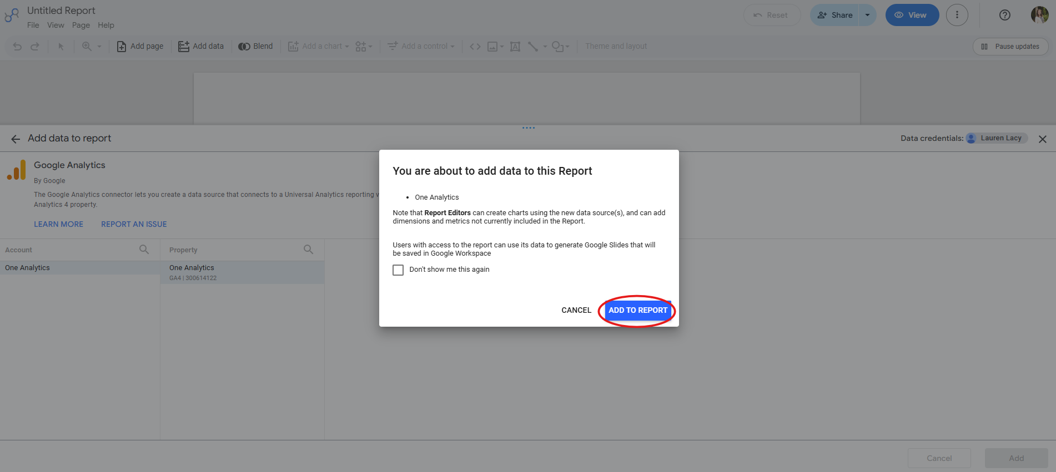Open the LEARN MORE link
Viewport: 1056px width, 472px height.
coord(58,224)
